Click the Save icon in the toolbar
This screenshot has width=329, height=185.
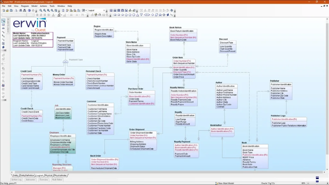pos(11,10)
